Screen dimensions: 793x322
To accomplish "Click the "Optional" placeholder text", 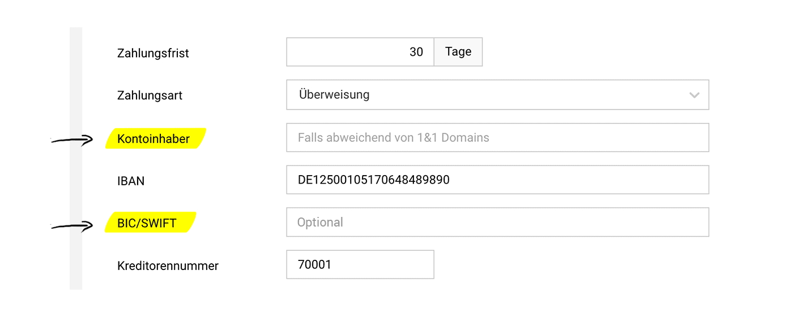I will [x=320, y=222].
